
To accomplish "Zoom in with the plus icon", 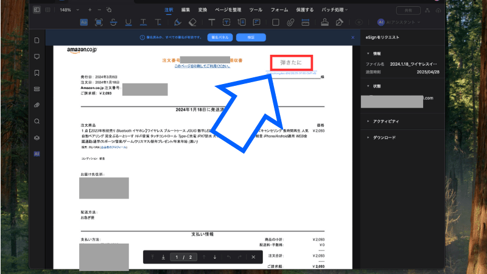I will click(89, 10).
